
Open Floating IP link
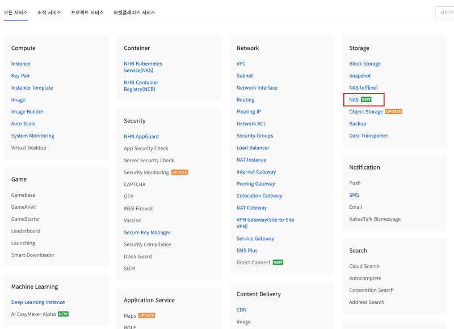point(249,112)
